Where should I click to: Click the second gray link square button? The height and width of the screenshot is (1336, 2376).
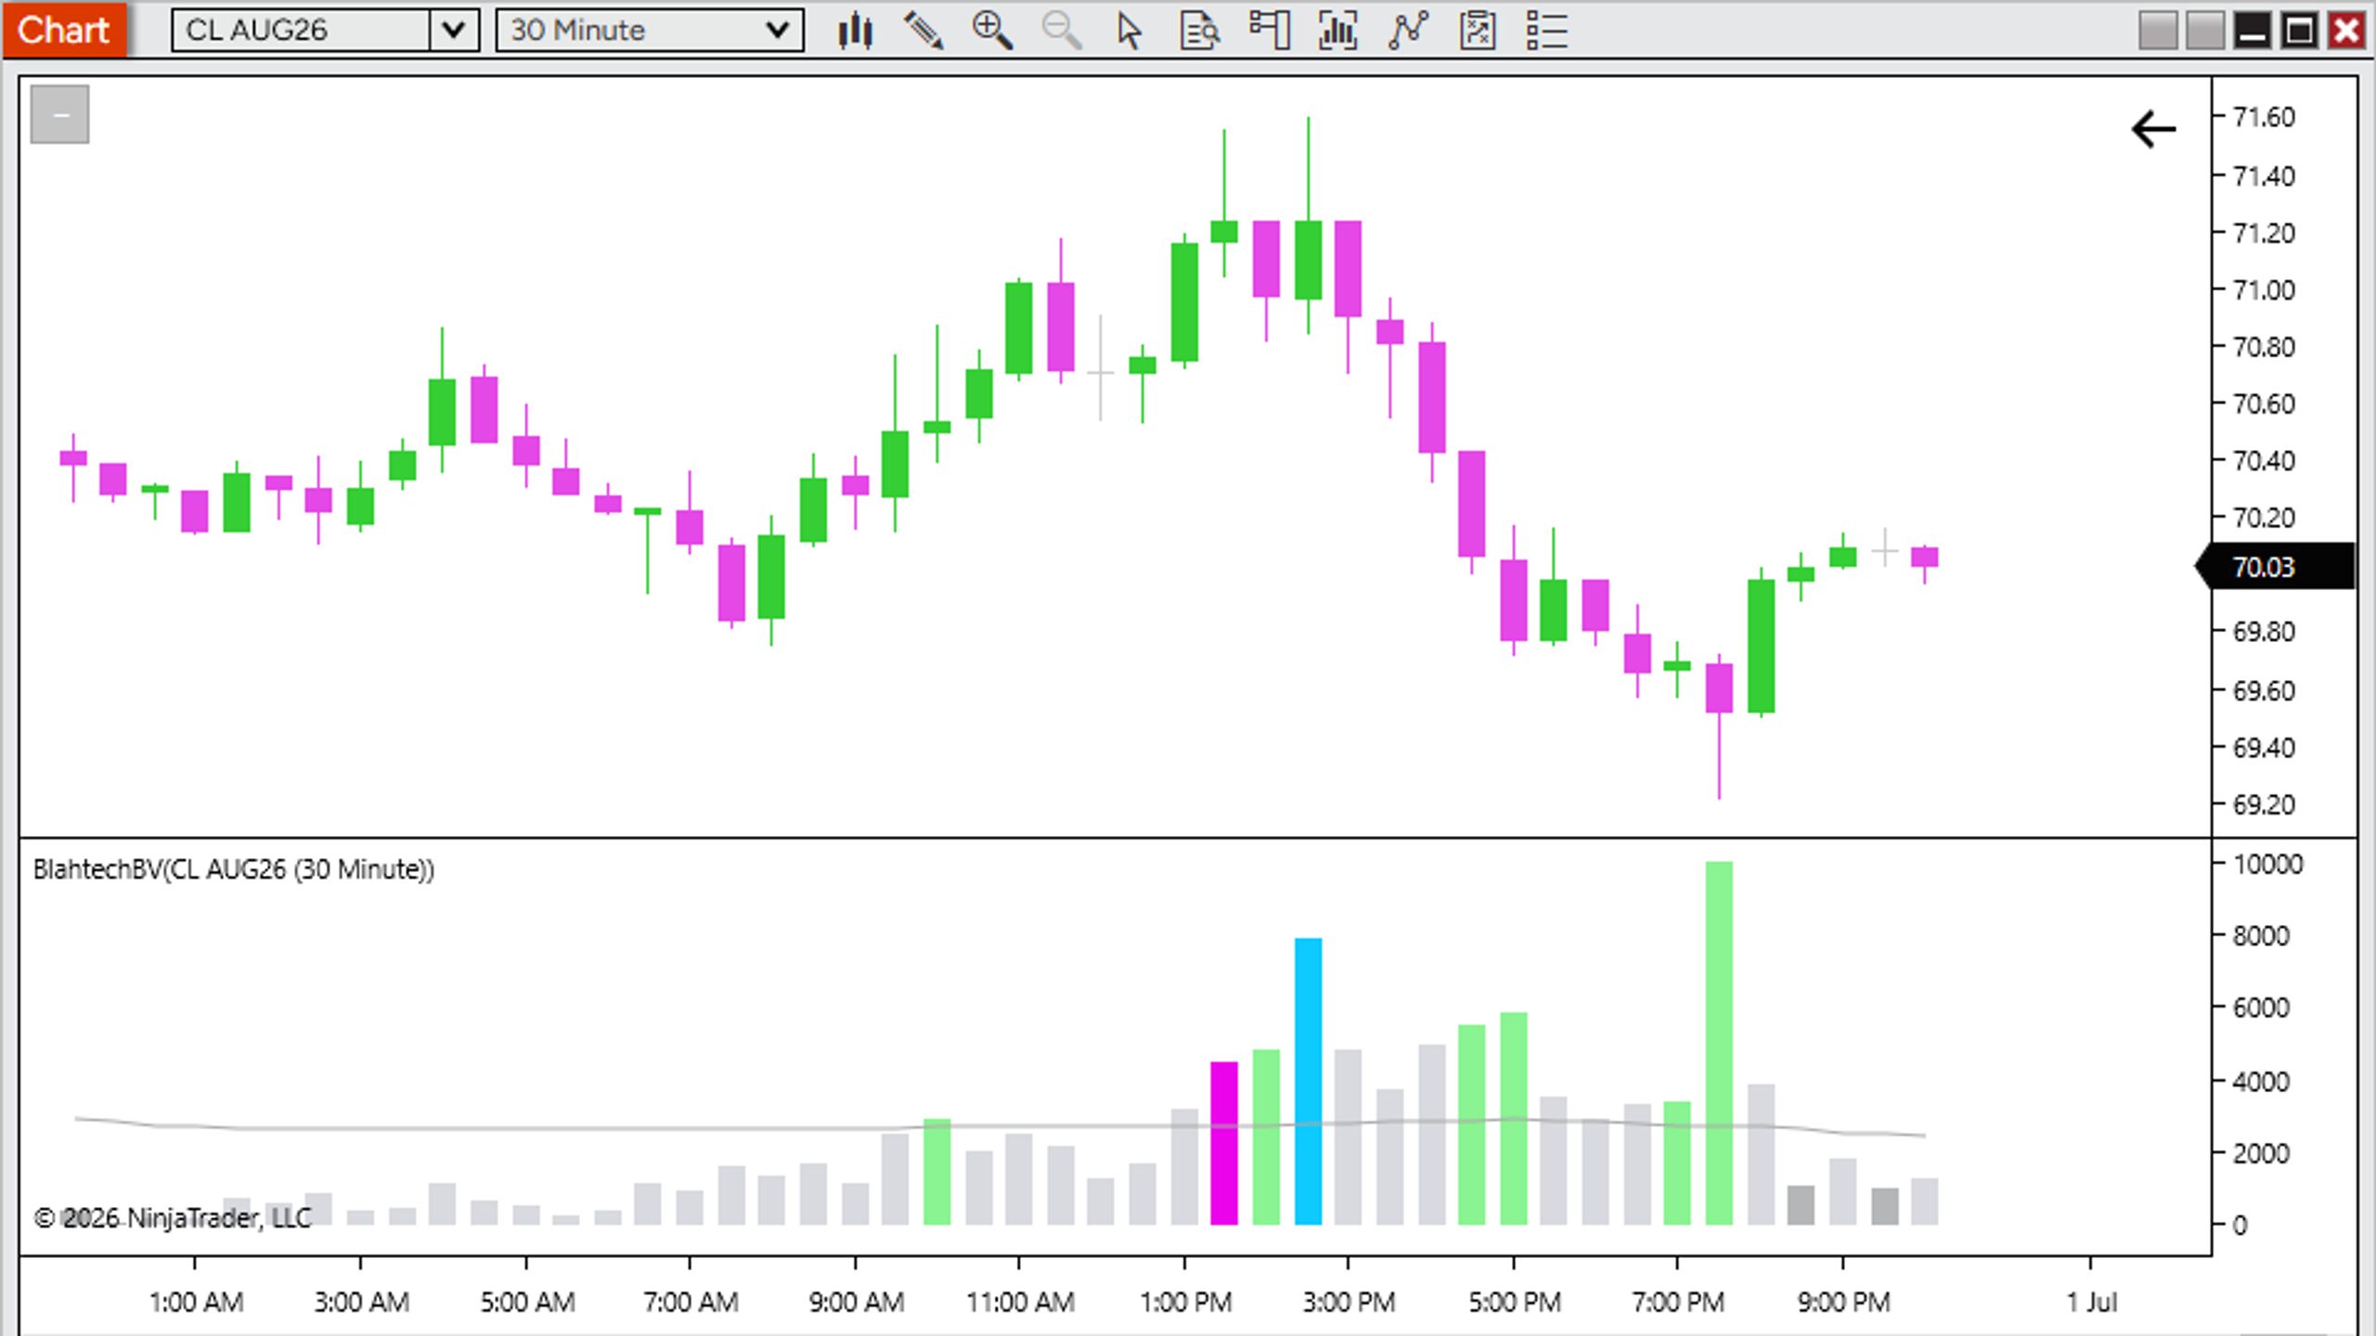click(x=2205, y=31)
